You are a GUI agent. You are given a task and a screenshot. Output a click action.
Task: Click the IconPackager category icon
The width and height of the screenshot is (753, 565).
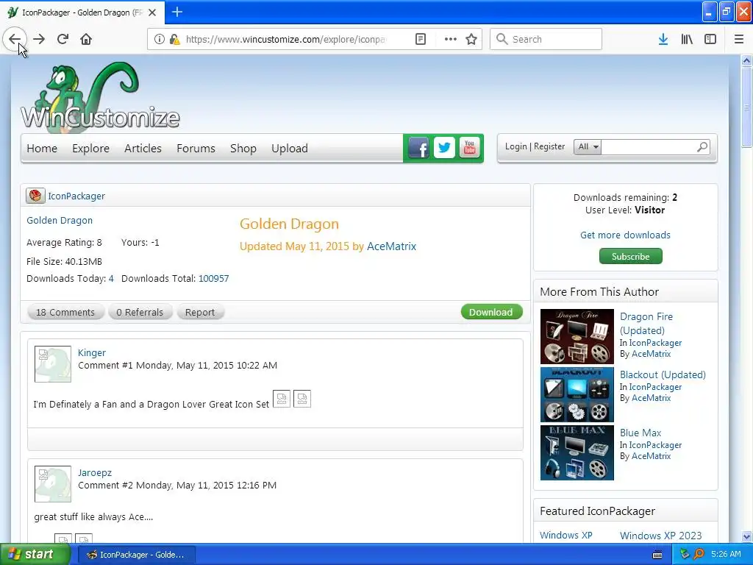[x=35, y=196]
